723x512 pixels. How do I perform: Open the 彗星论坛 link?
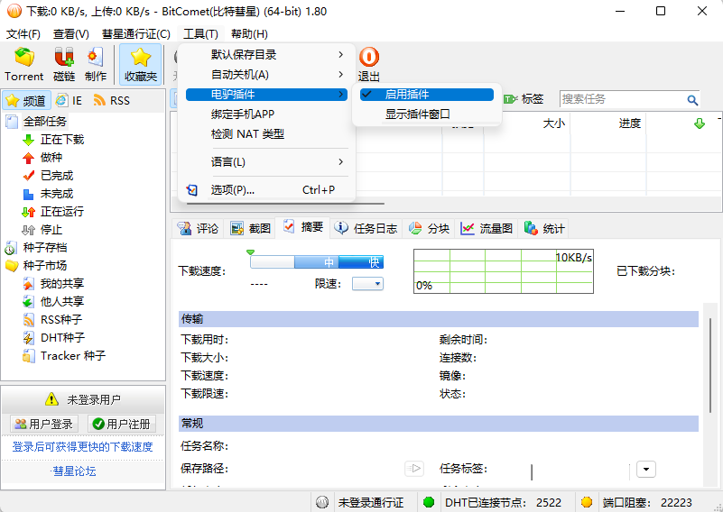[x=74, y=471]
